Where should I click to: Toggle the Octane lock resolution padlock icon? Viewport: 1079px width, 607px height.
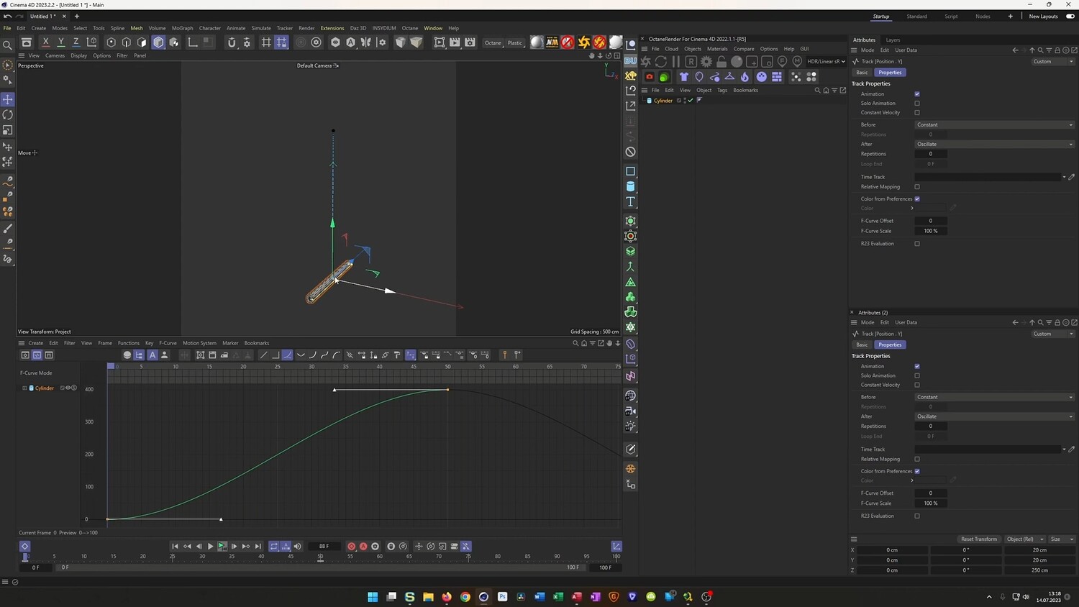click(721, 62)
